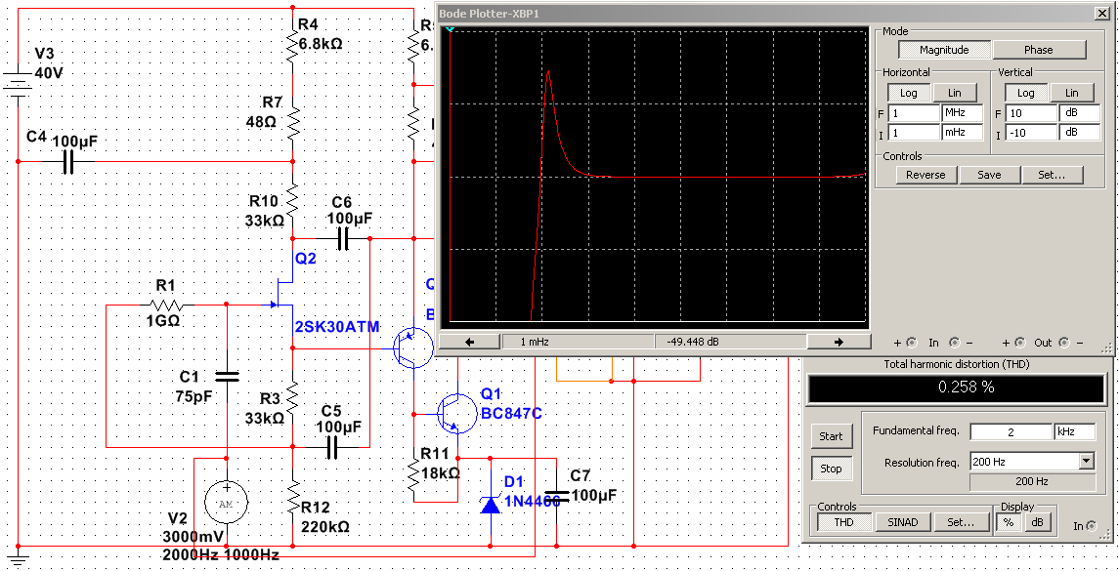This screenshot has width=1119, height=571.
Task: Click the AM voltage source V2 symbol
Action: tap(226, 503)
